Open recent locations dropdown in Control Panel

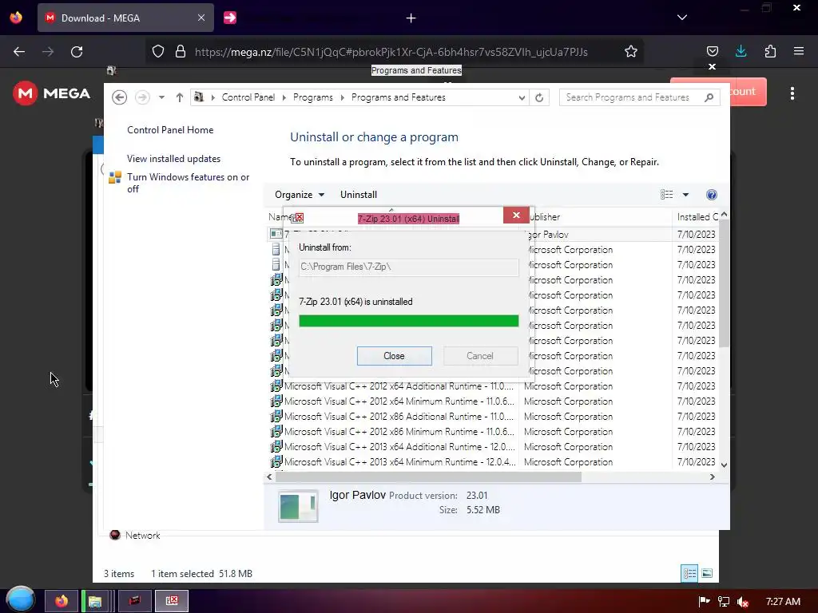(161, 97)
